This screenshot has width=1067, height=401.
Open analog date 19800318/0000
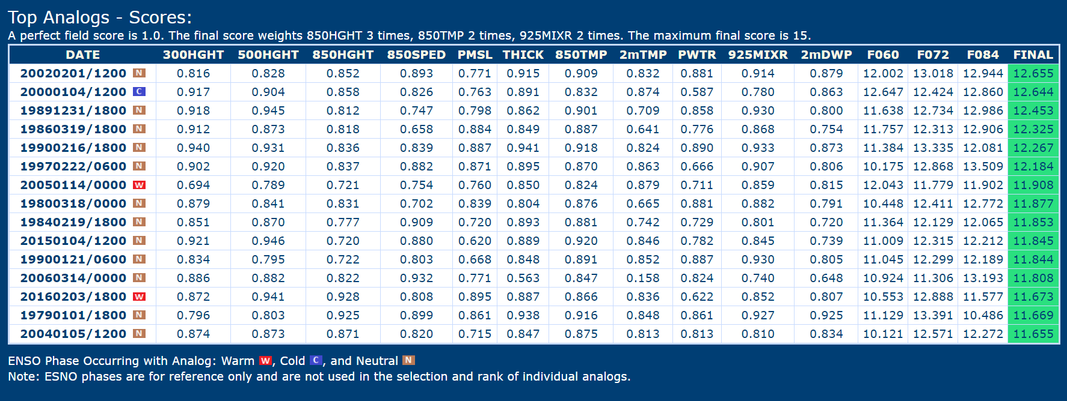[73, 204]
